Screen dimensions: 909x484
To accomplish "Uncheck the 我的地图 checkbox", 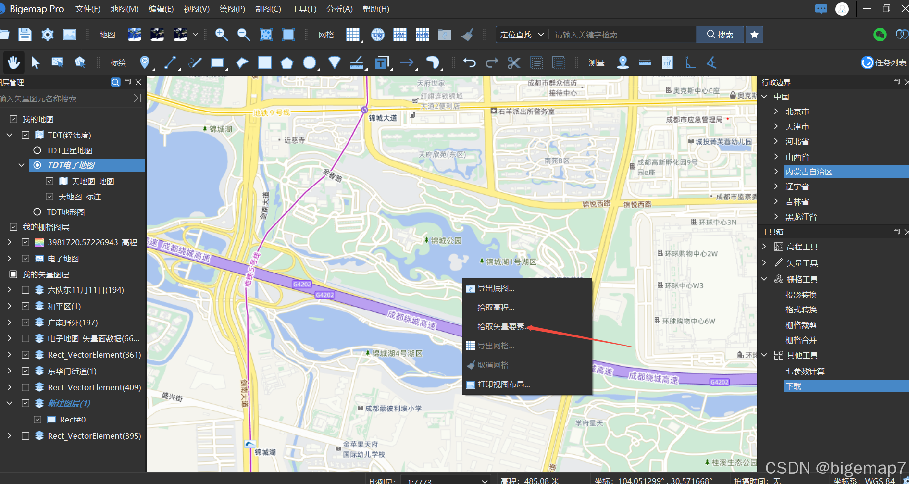I will pos(13,119).
